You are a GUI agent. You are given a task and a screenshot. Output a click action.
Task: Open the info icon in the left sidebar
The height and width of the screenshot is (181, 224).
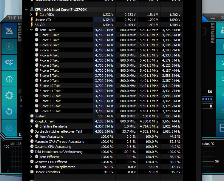[x=9, y=79]
